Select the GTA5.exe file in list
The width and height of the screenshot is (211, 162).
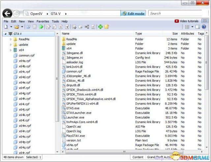click(73, 108)
